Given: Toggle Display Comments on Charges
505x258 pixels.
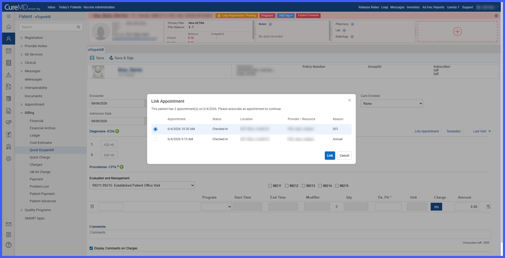Looking at the screenshot, I should tap(91, 248).
